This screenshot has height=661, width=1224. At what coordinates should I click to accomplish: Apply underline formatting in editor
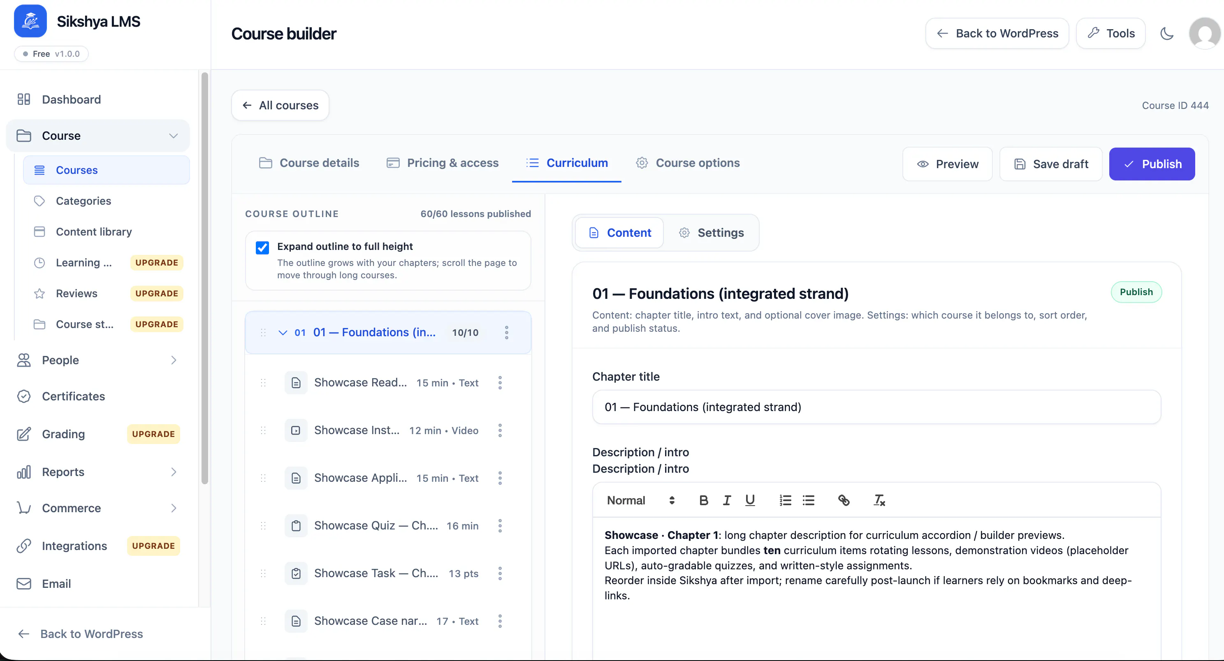point(750,500)
